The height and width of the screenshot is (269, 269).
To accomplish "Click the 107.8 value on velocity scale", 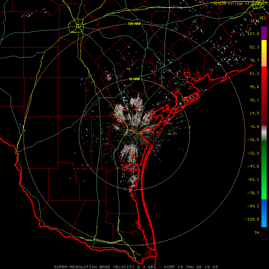I will 253,33.
